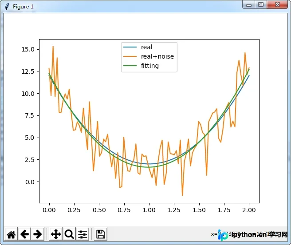Viewport: 291px width, 245px height.
Task: Click y-axis tick label 12.5
Action: point(28,71)
